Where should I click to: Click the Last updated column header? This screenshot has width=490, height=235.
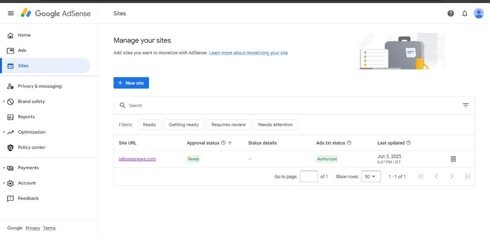coord(391,143)
